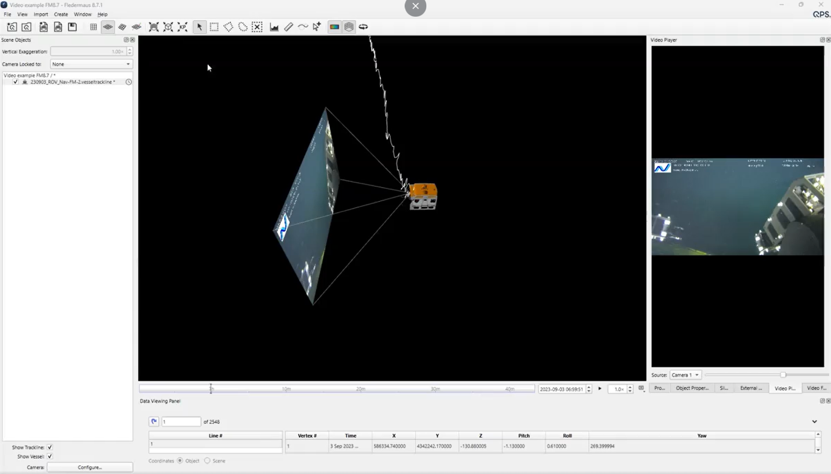Screen dimensions: 831x474
Task: Play the timeline with the play button
Action: point(600,388)
